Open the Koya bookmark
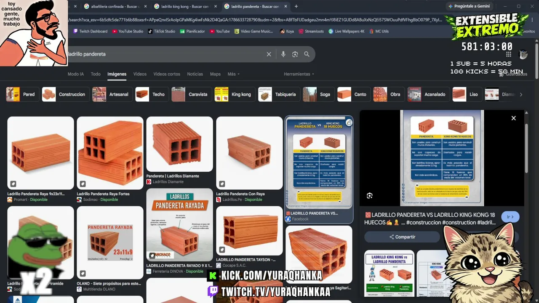The image size is (539, 303). coord(287,31)
